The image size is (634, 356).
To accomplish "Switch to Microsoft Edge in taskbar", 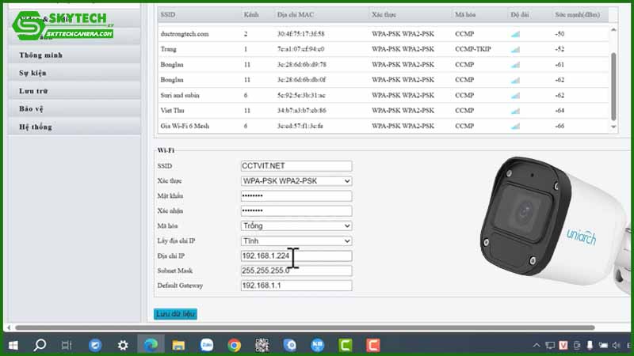I will (x=150, y=345).
